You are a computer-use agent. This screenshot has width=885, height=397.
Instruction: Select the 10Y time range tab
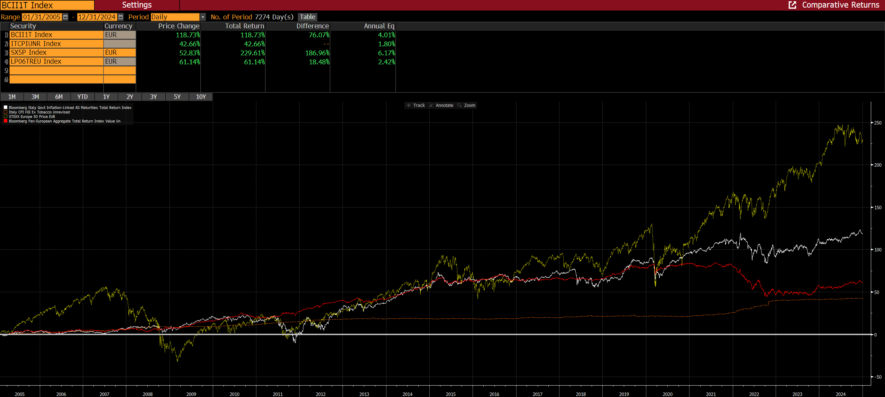point(201,97)
